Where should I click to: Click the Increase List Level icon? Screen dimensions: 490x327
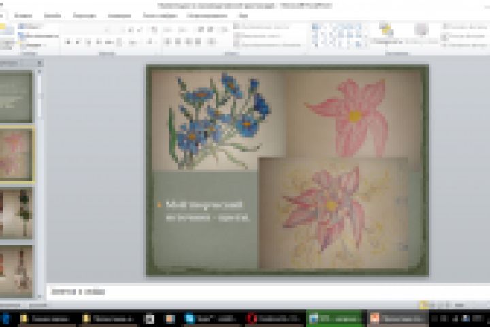210,29
